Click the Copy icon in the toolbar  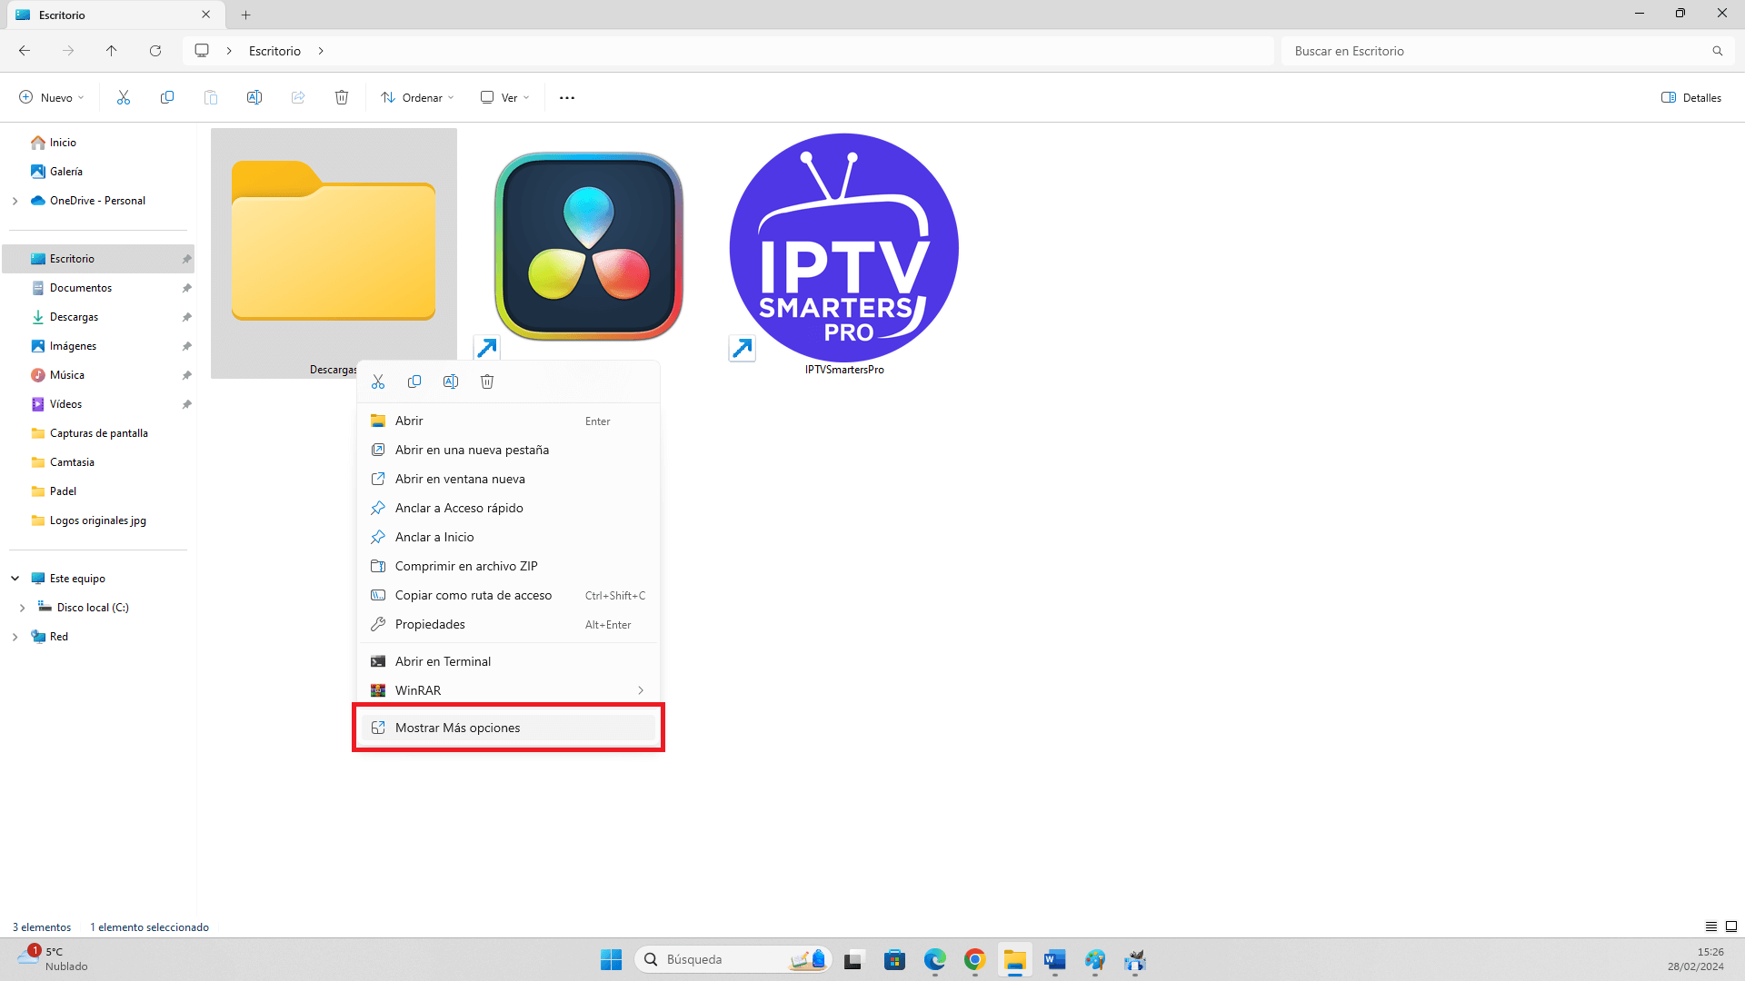tap(167, 97)
